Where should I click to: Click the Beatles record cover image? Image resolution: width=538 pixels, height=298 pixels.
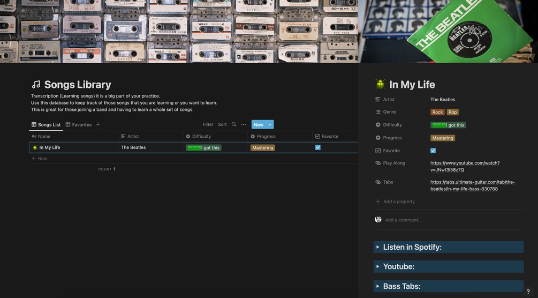pyautogui.click(x=448, y=31)
